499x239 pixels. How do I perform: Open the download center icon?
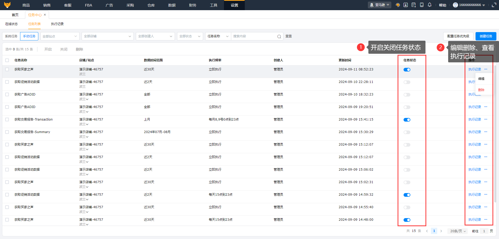(406, 5)
